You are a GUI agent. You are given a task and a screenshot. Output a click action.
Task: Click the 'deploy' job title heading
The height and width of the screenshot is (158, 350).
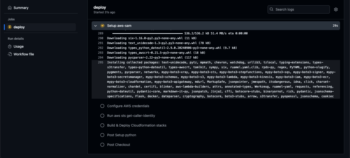(100, 7)
